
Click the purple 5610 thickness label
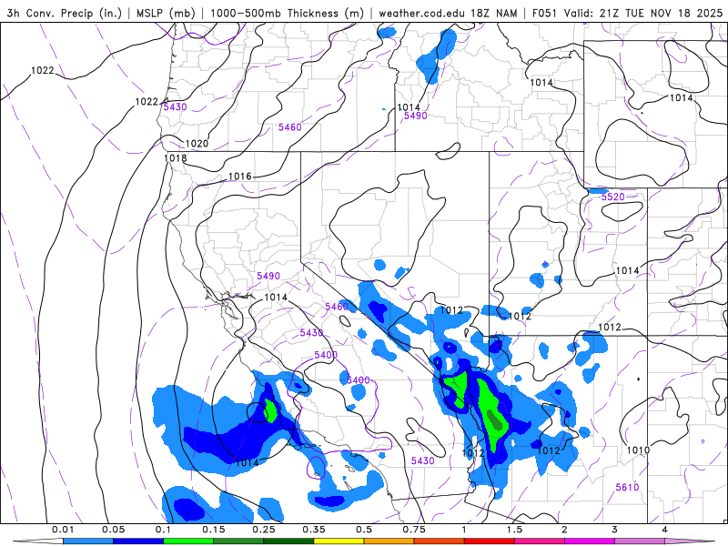(627, 487)
